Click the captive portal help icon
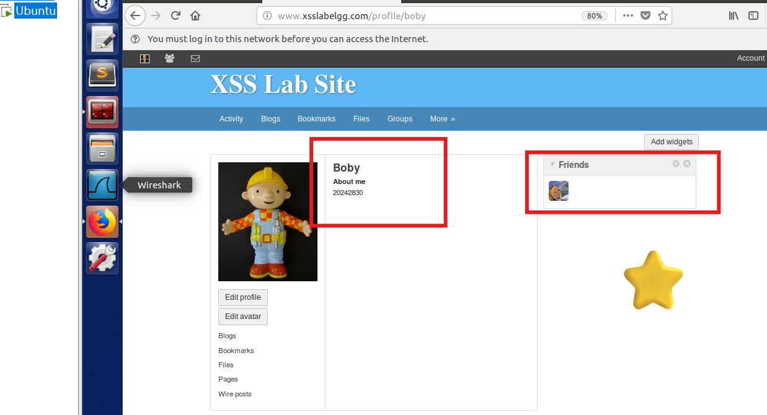767x415 pixels. pyautogui.click(x=135, y=39)
